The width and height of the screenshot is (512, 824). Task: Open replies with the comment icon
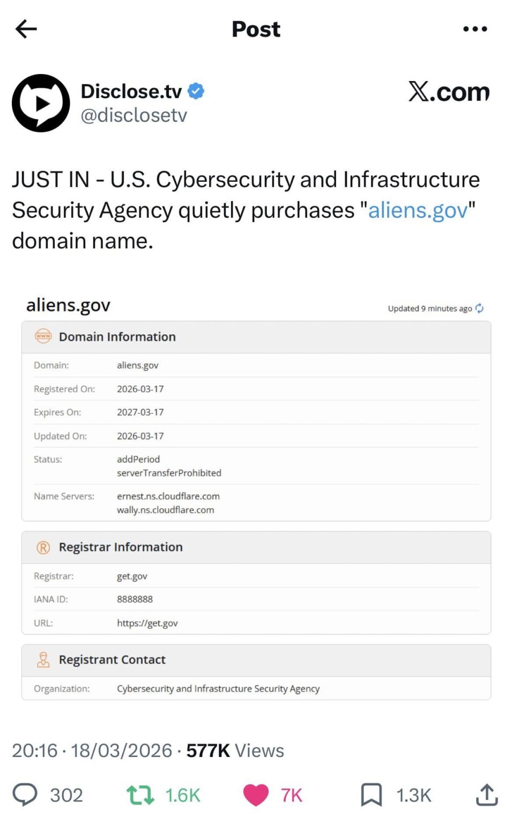pyautogui.click(x=25, y=794)
